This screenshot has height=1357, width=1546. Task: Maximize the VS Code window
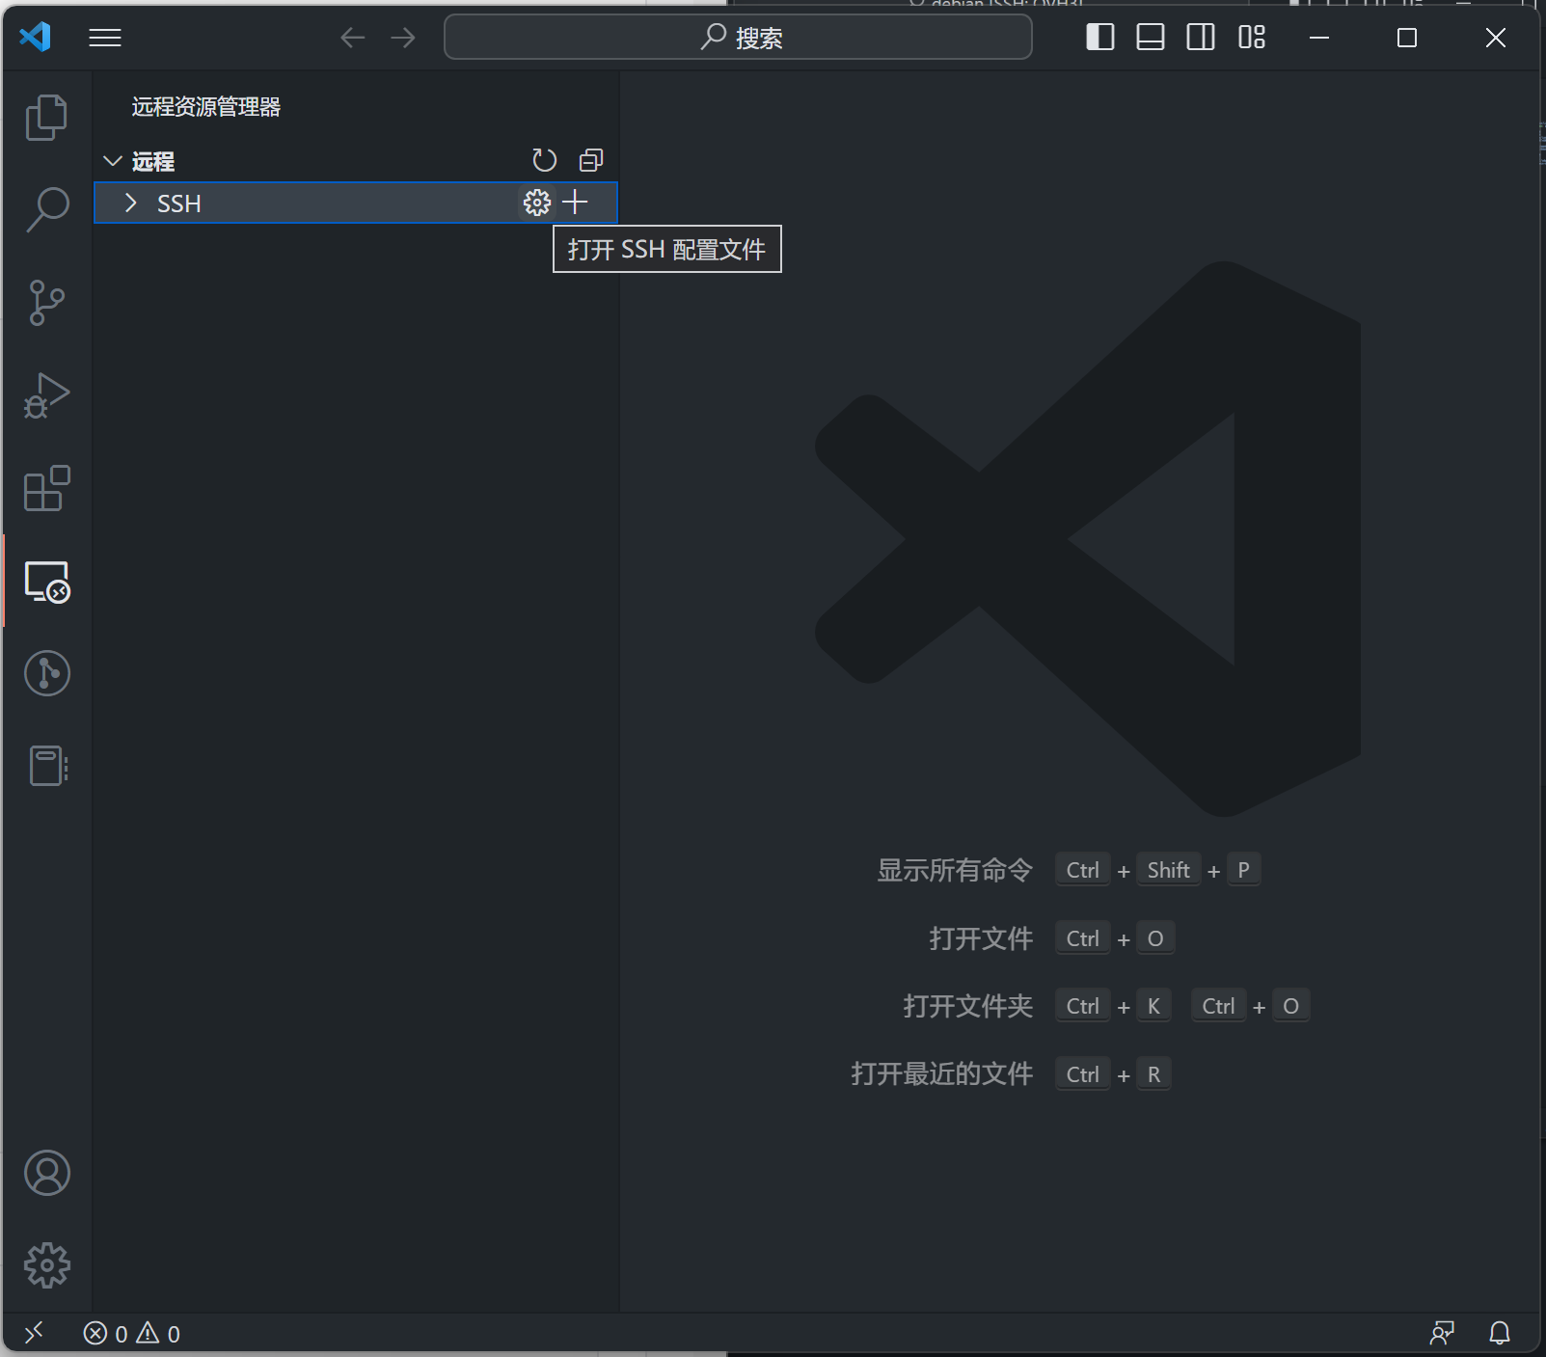point(1407,38)
